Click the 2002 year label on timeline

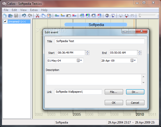coord(39,114)
